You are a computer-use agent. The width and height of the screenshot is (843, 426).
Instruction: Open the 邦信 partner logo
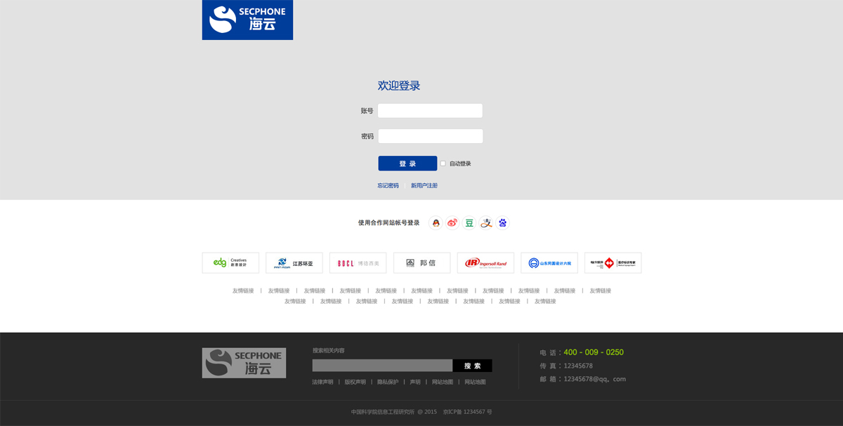pyautogui.click(x=421, y=263)
